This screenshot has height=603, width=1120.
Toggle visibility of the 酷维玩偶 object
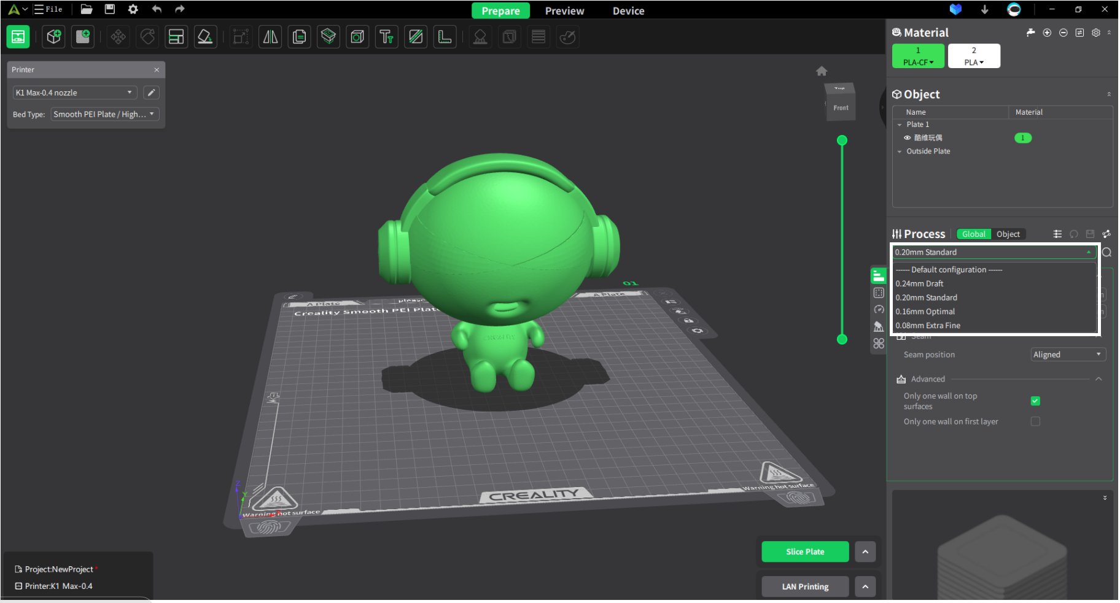tap(908, 137)
